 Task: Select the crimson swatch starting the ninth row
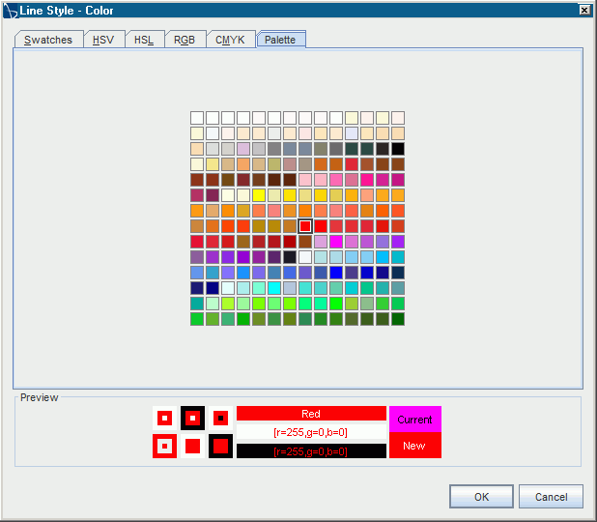197,242
